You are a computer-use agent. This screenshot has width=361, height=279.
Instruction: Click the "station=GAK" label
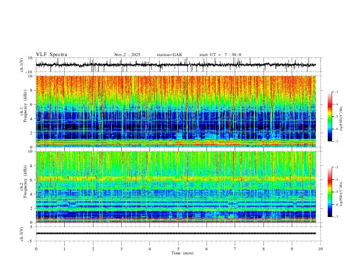coord(169,55)
